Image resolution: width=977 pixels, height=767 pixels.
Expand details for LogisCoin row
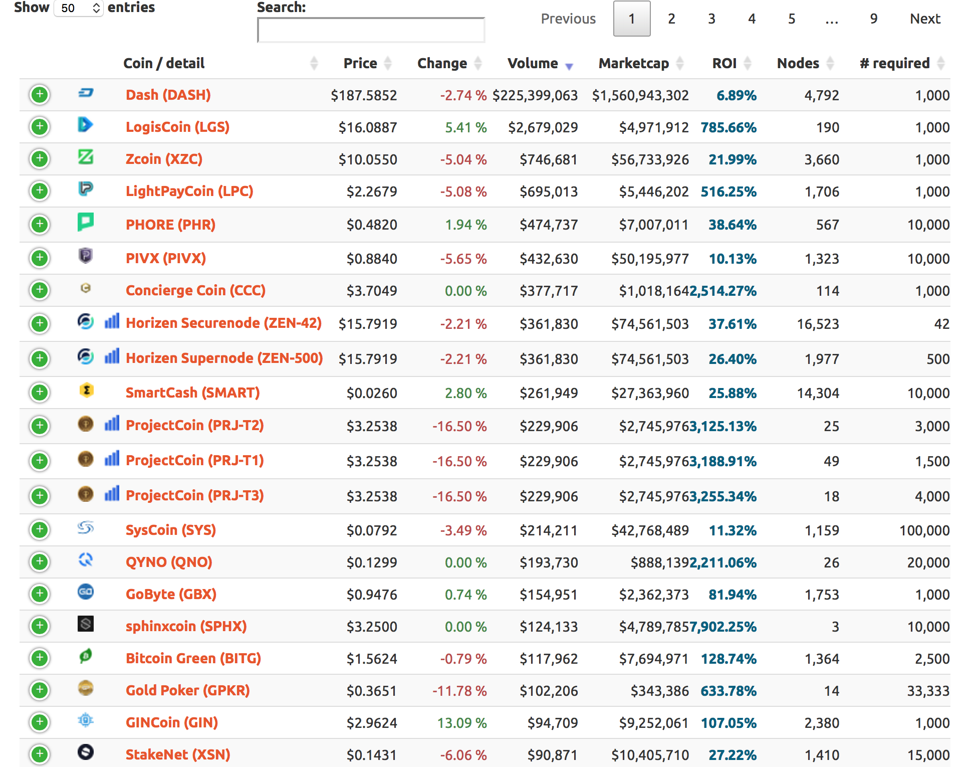[40, 127]
